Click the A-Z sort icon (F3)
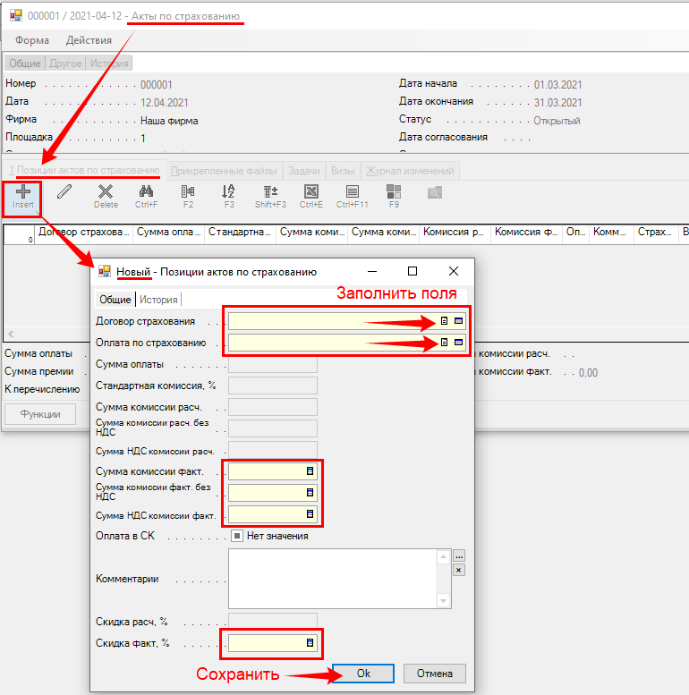Image resolution: width=689 pixels, height=695 pixels. tap(229, 192)
